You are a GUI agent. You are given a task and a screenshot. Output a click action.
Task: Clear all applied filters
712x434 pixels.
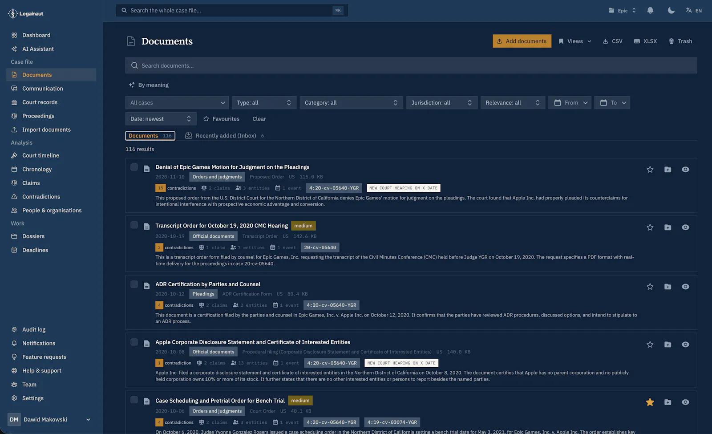(x=259, y=119)
